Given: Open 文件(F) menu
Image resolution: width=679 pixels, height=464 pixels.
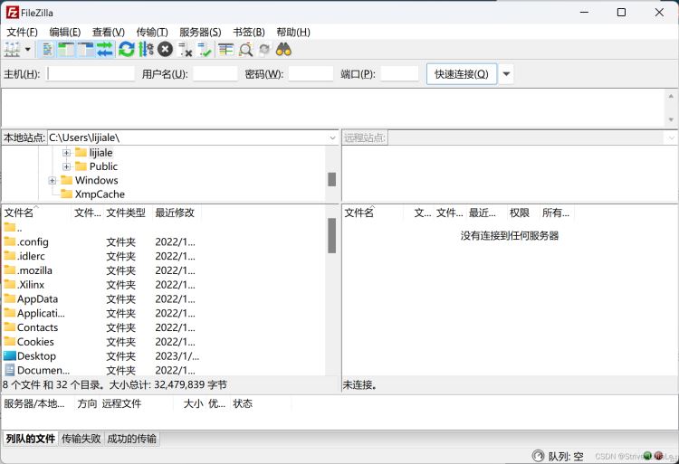Looking at the screenshot, I should [x=22, y=32].
